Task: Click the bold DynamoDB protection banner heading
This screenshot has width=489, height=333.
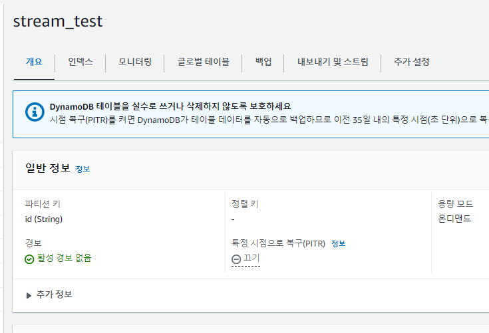Action: [170, 106]
